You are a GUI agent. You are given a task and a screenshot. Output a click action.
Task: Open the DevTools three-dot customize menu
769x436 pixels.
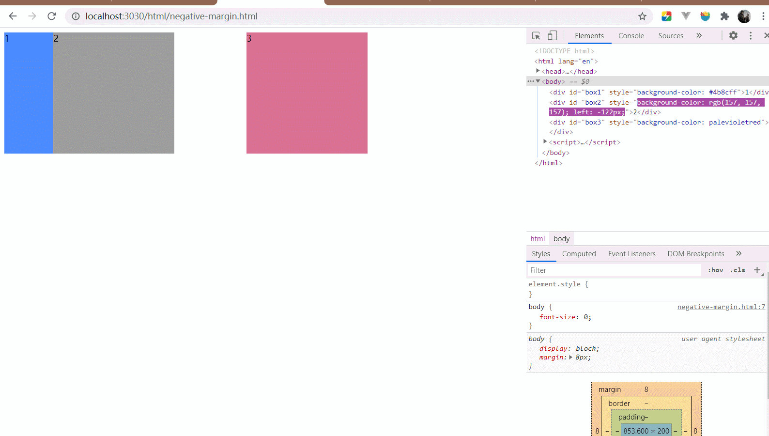coord(751,36)
